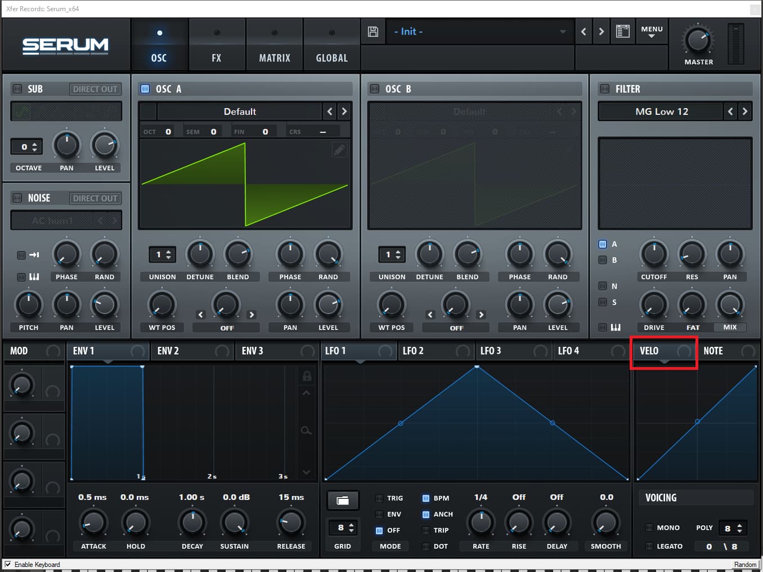Enable LEGATO checkbox
The height and width of the screenshot is (572, 763).
649,546
